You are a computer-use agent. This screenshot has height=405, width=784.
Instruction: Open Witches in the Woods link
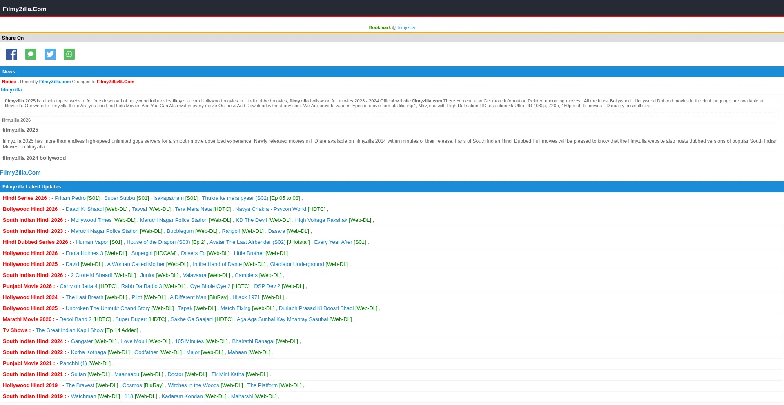pos(194,385)
